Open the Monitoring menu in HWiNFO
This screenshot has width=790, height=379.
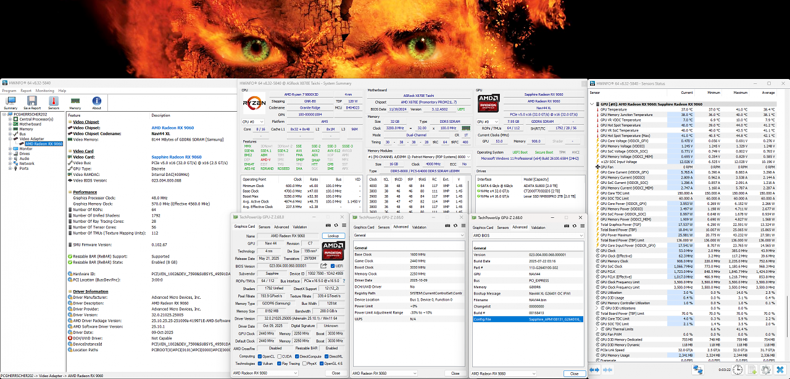click(45, 91)
